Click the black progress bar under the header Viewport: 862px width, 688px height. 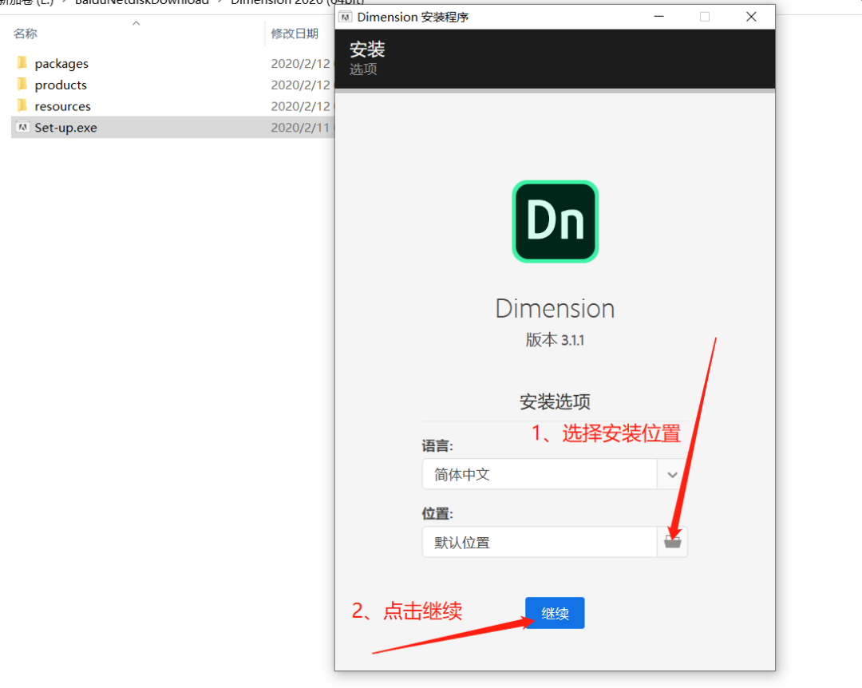tap(555, 90)
